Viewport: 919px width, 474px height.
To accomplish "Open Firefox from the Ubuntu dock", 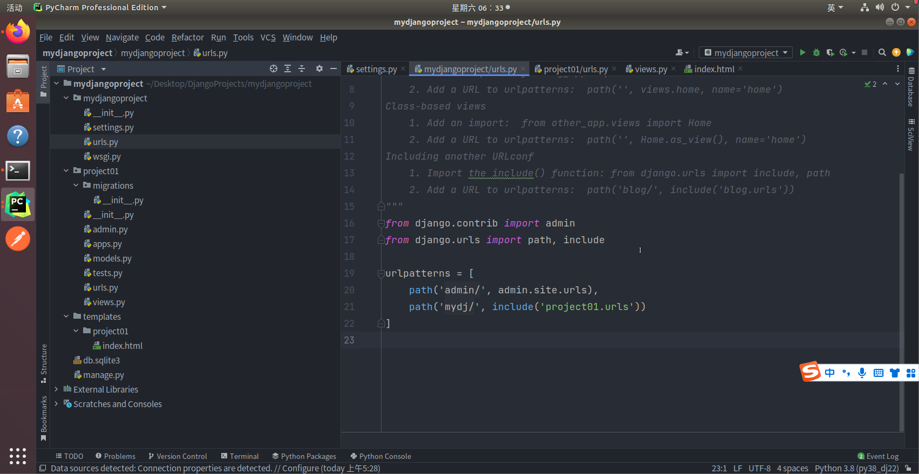I will coord(18,32).
